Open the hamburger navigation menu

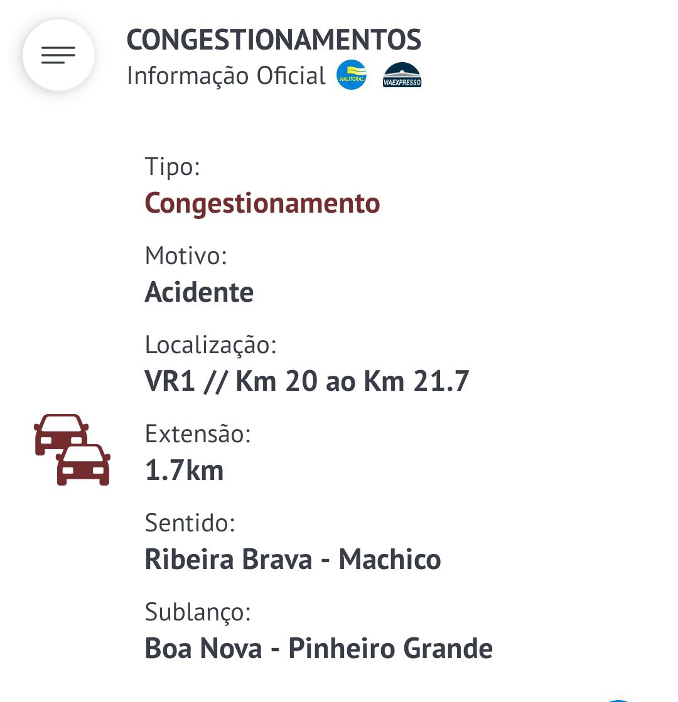tap(58, 55)
